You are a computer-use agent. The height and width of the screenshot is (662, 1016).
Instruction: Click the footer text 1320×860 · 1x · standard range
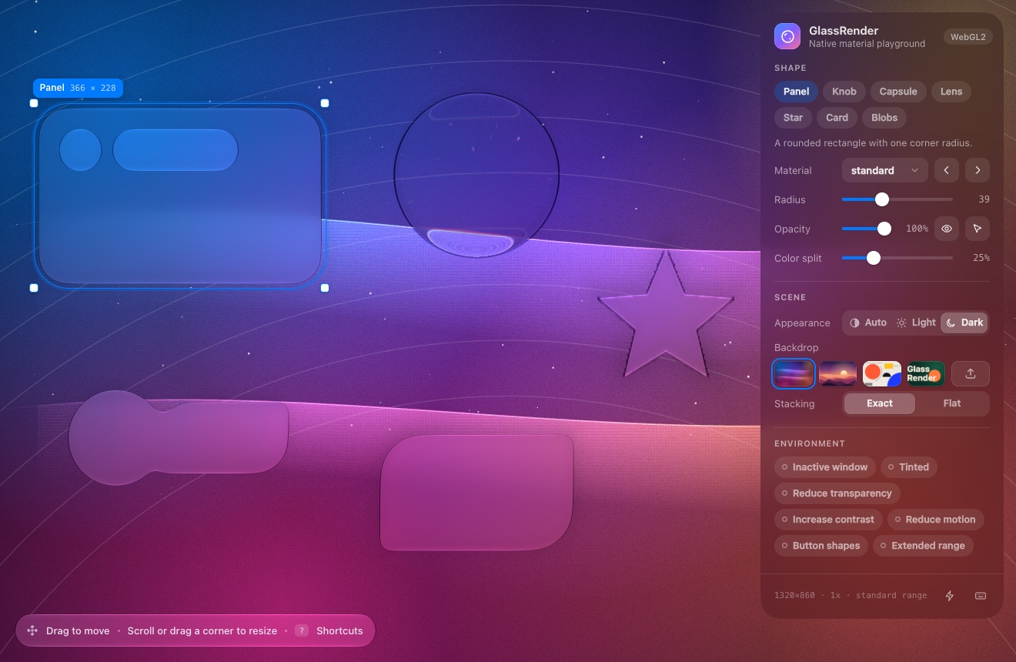[x=851, y=596]
